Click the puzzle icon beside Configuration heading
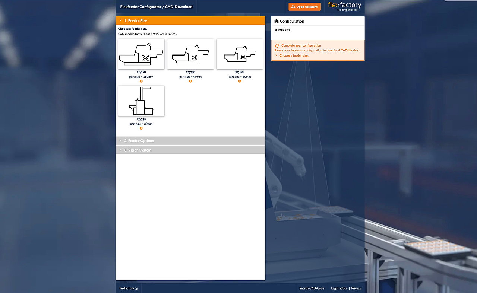The width and height of the screenshot is (477, 293). 277,22
